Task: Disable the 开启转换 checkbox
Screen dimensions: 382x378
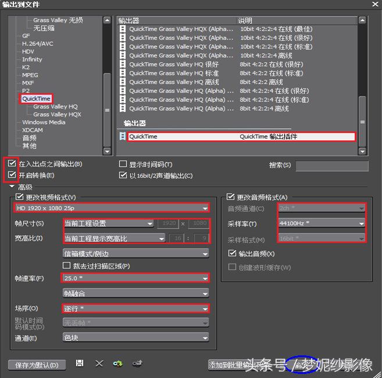Action: [13, 175]
